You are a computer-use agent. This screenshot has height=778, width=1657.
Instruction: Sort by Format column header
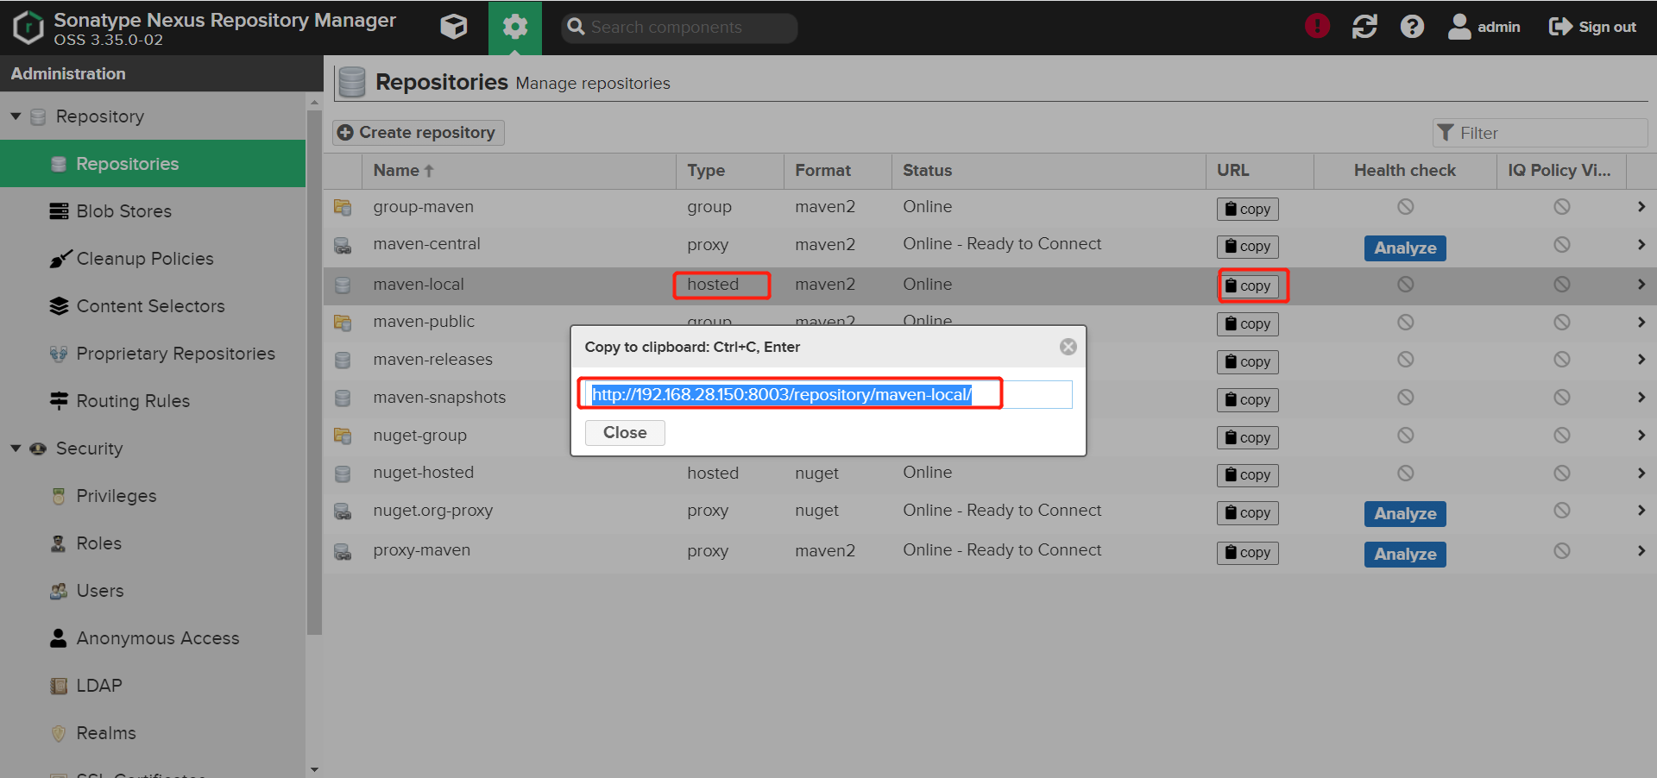(838, 171)
